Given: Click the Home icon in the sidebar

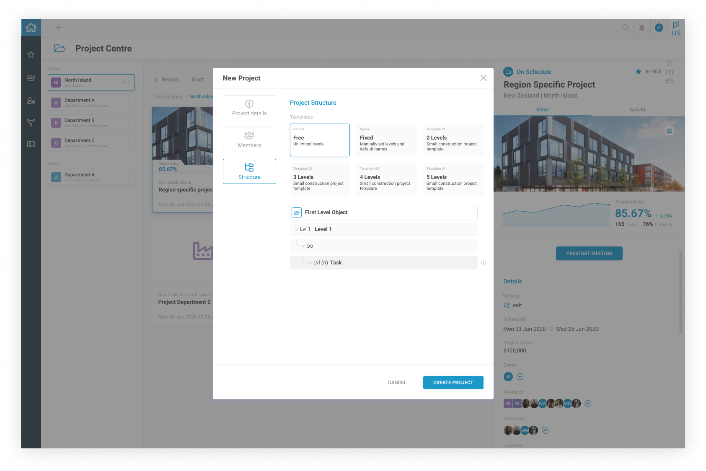Looking at the screenshot, I should point(31,28).
